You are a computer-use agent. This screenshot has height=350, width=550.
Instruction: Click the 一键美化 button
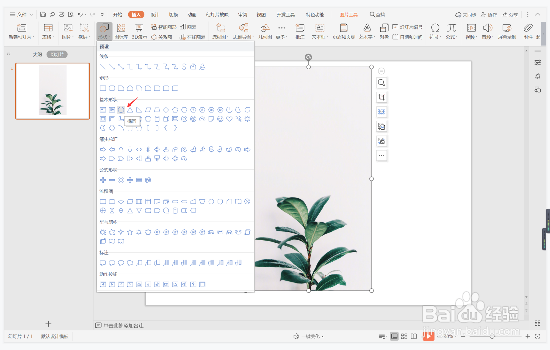[309, 336]
